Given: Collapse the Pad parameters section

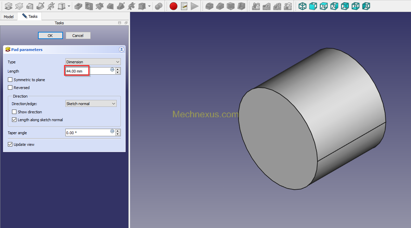Looking at the screenshot, I should pyautogui.click(x=121, y=50).
